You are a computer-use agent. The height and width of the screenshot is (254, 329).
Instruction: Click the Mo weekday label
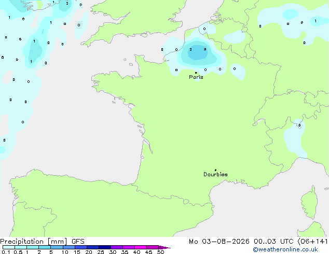(x=194, y=242)
